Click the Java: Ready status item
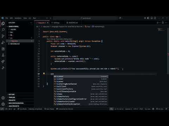 pyautogui.click(x=49, y=109)
